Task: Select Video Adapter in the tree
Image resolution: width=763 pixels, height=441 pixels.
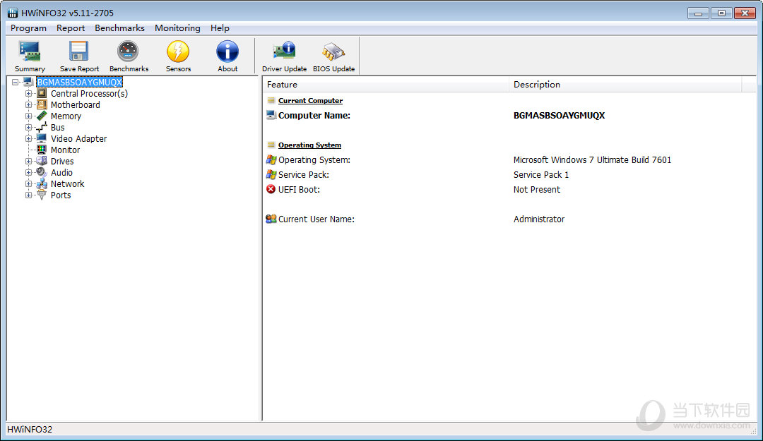Action: [x=78, y=139]
